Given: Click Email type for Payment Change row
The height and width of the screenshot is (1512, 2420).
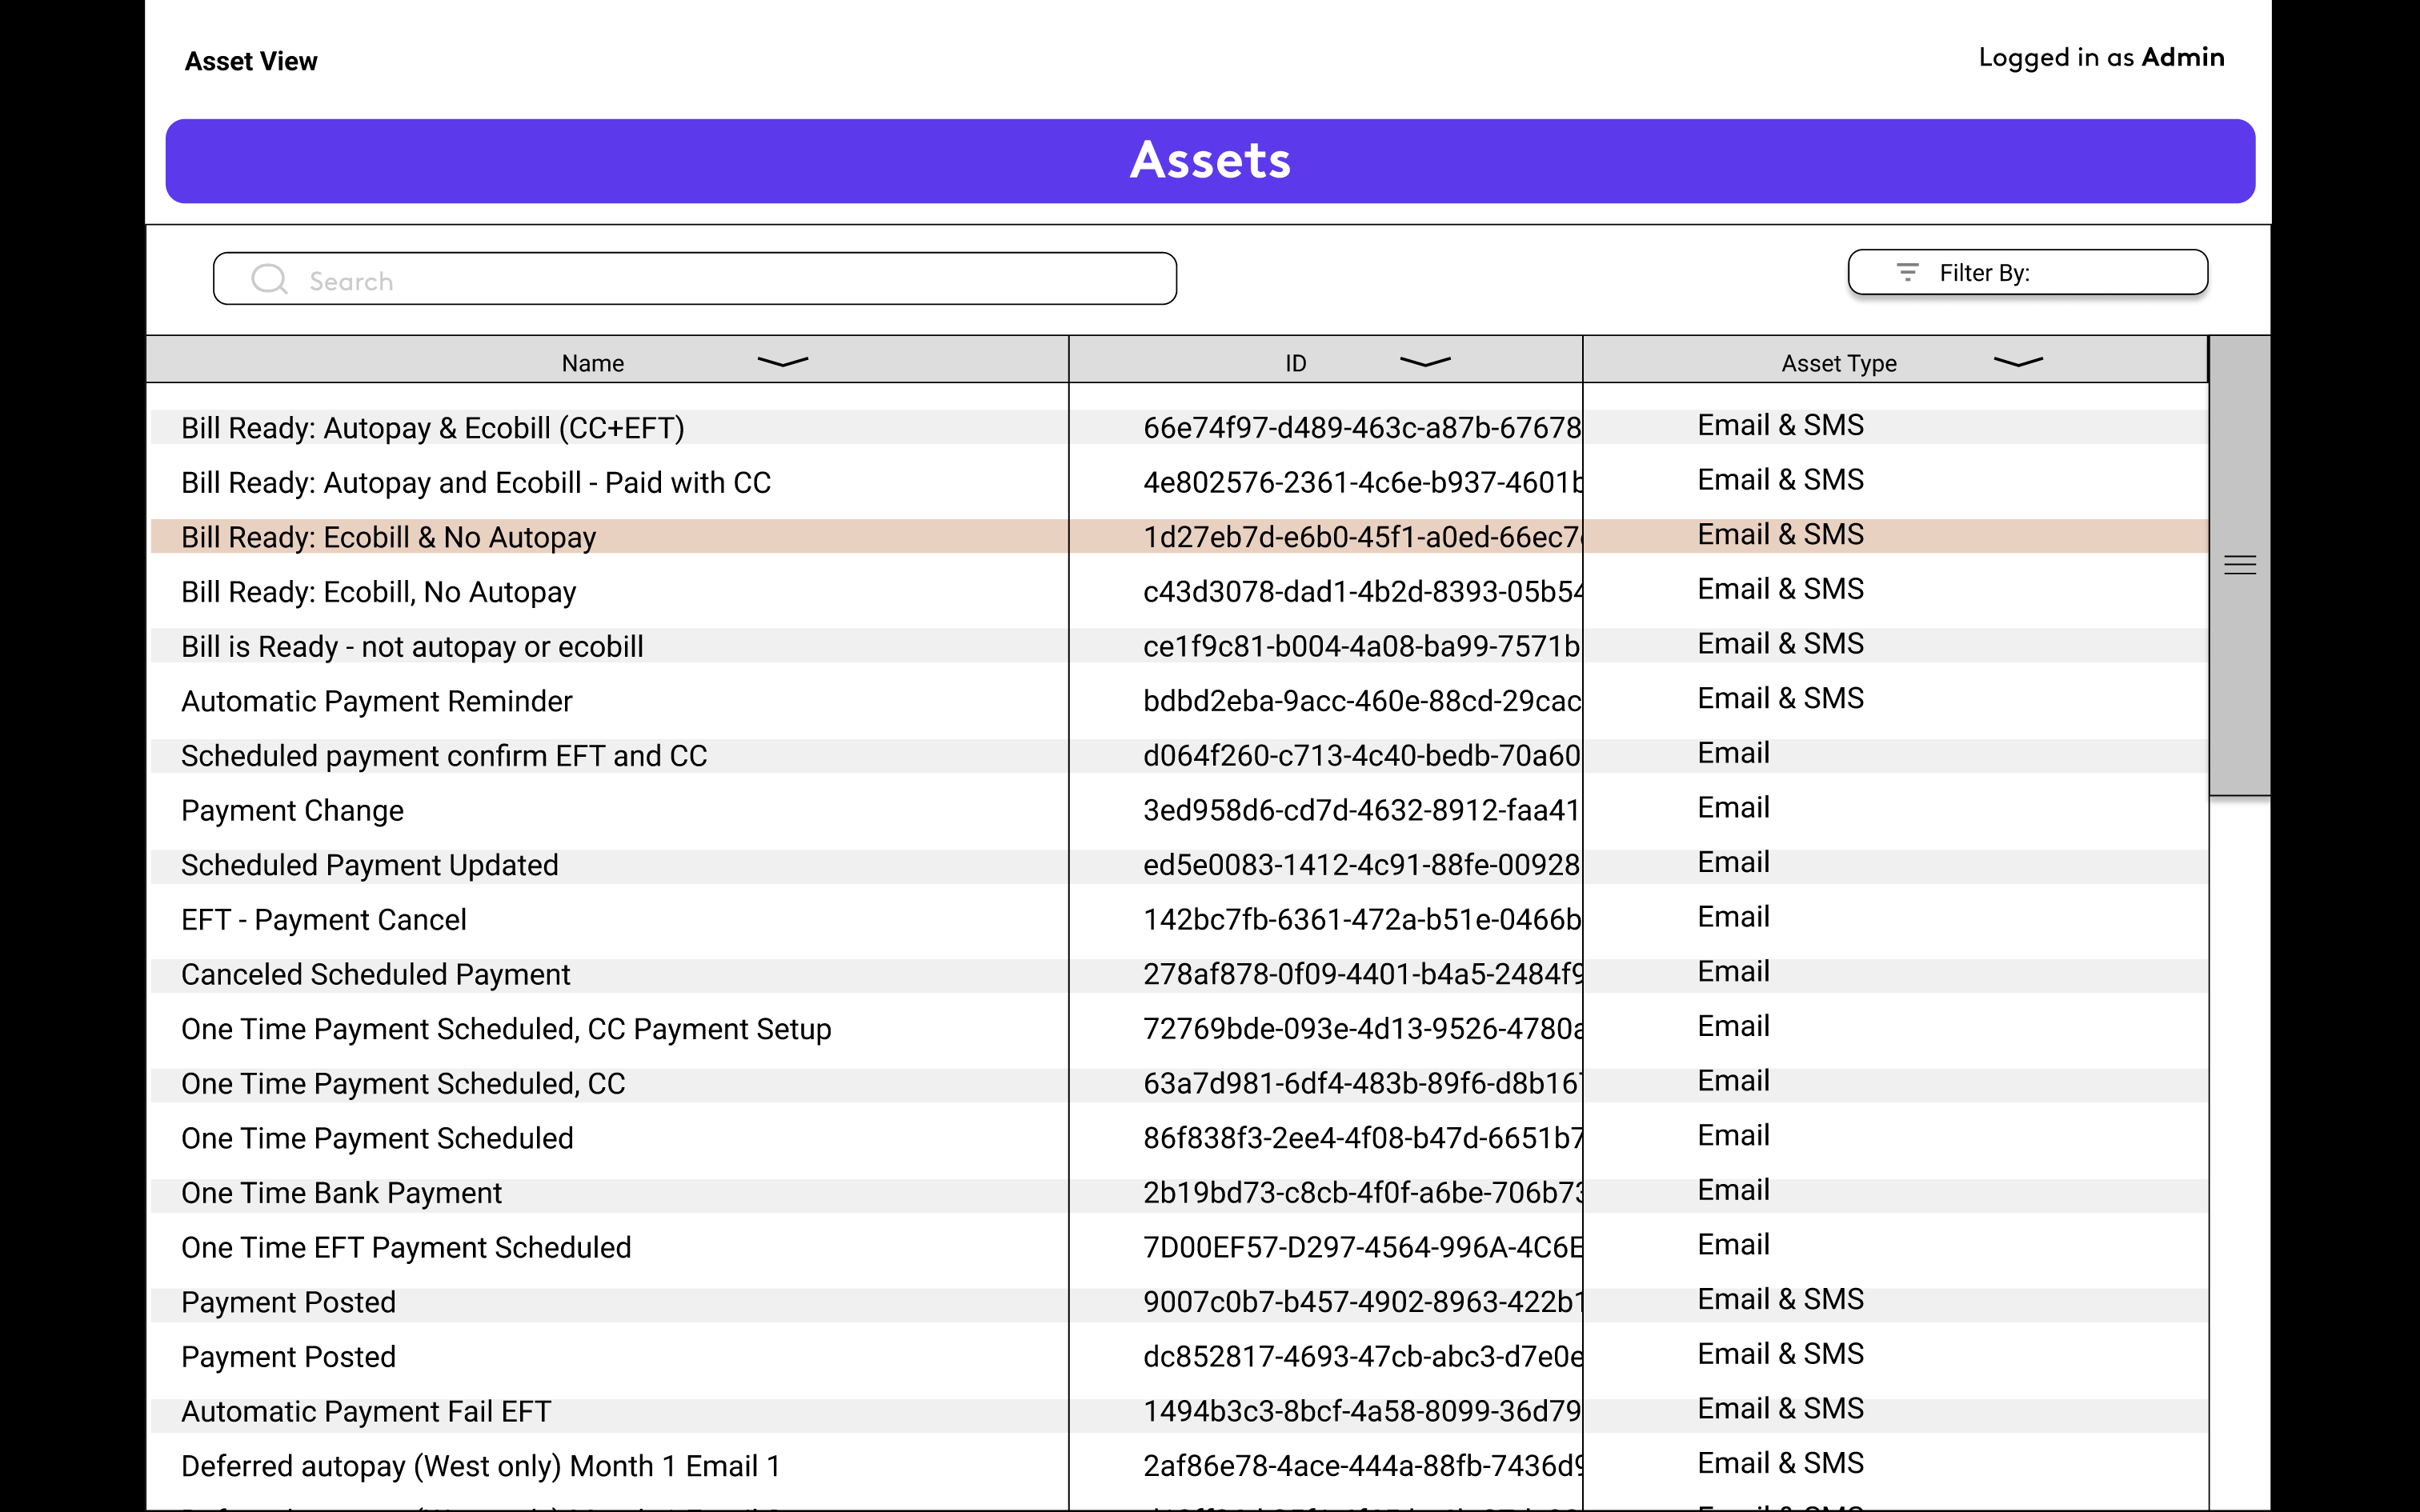Looking at the screenshot, I should [1733, 807].
